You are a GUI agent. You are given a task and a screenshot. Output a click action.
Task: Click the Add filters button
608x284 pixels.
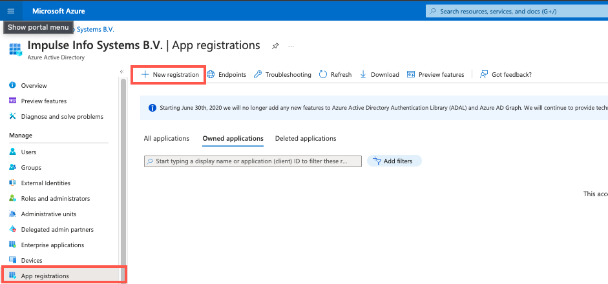pos(394,161)
